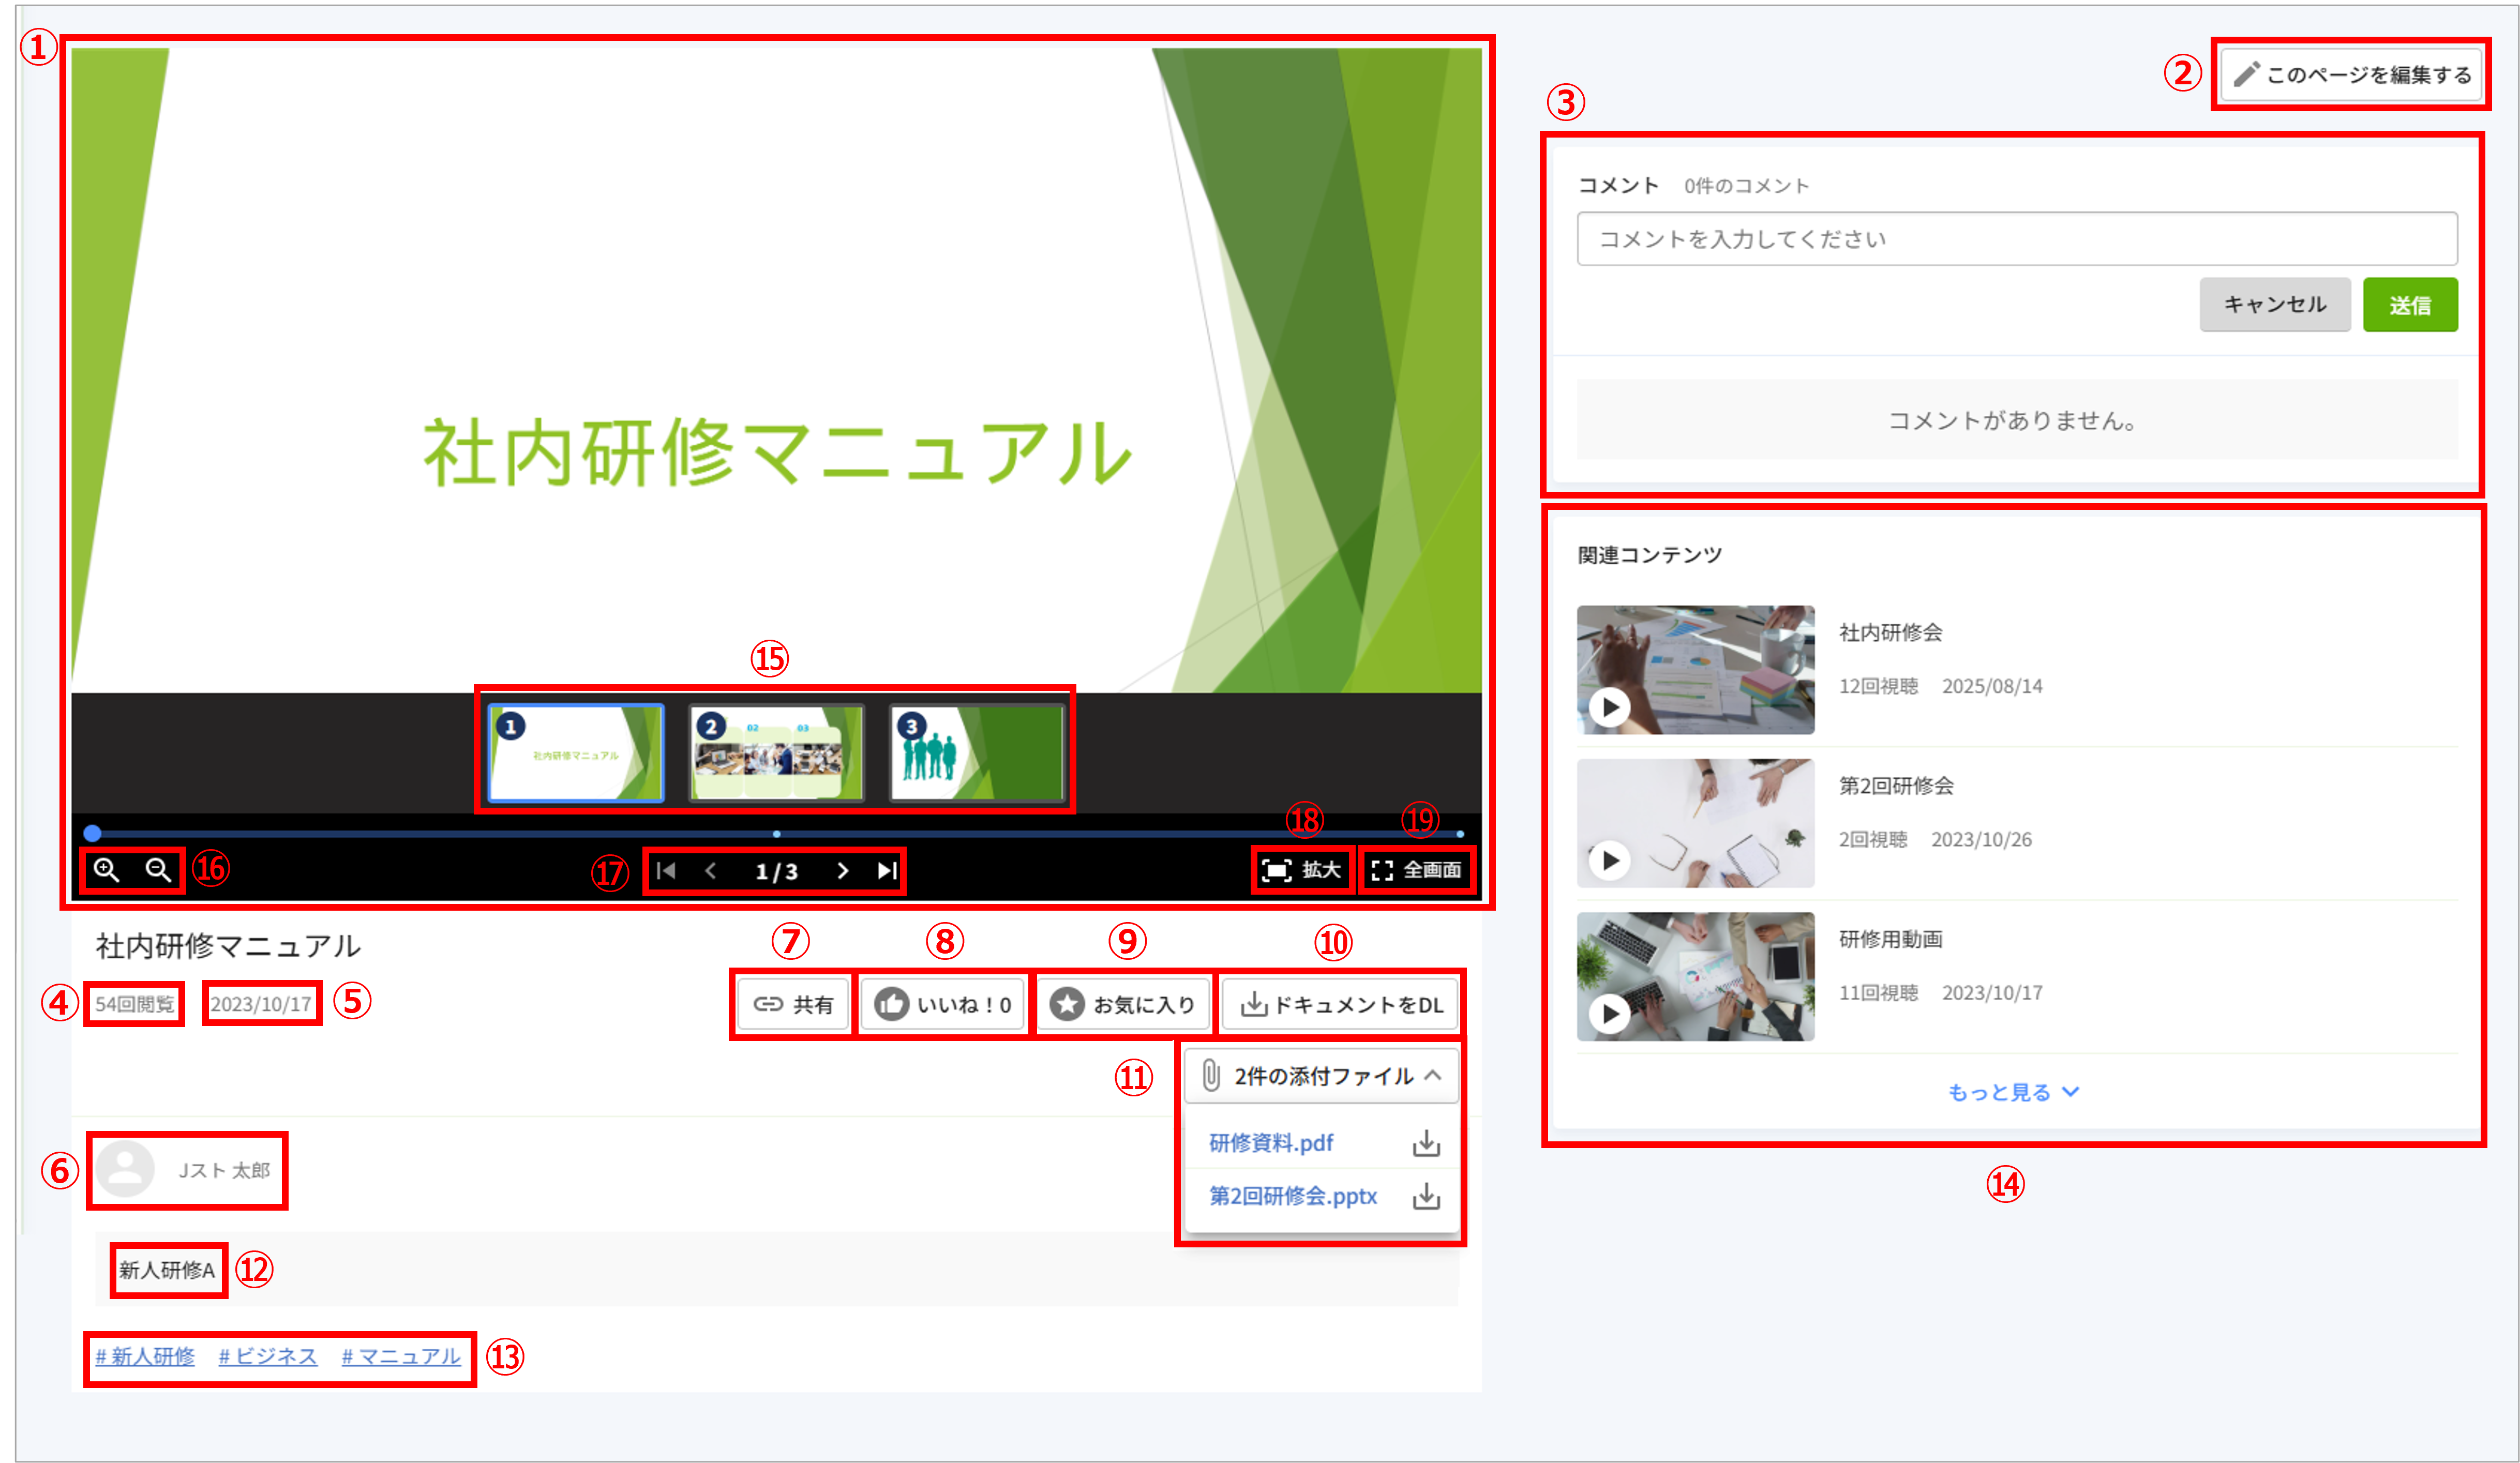Click the 関連コンテンツ heading

(1649, 555)
